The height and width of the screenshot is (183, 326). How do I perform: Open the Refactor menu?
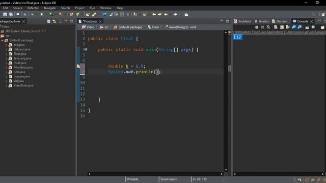click(x=33, y=8)
